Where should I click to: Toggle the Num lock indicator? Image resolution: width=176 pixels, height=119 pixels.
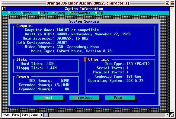click(x=6, y=115)
